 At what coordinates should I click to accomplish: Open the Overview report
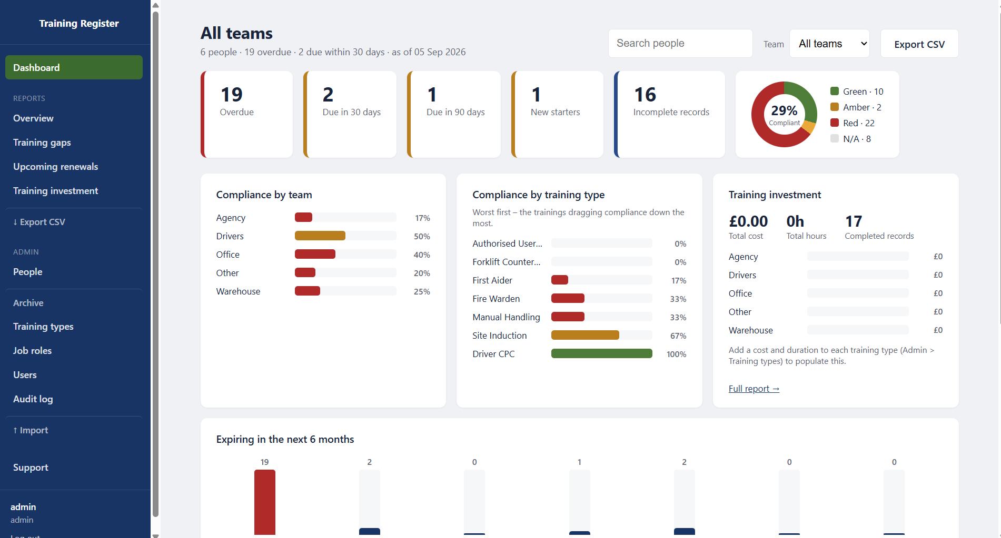[33, 118]
